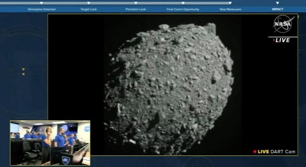Click the Stop Maneuvers milestone label
The height and width of the screenshot is (167, 306).
pos(230,9)
